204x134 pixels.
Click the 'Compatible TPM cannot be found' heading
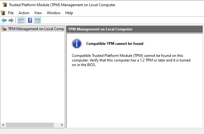coord(115,44)
